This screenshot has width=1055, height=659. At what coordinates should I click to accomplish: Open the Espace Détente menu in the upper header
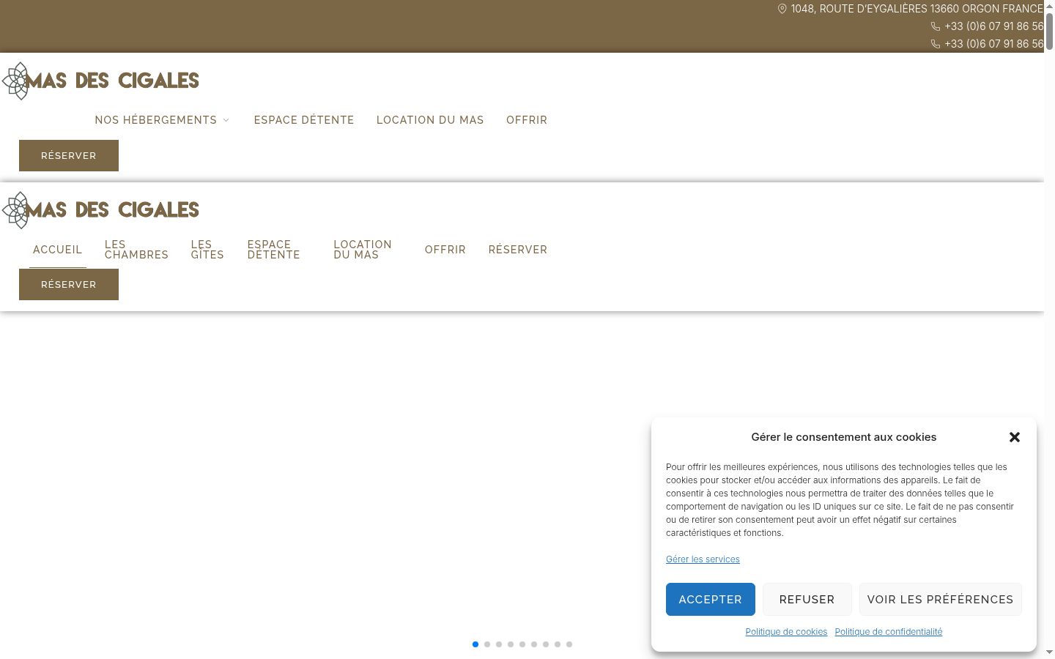point(304,120)
